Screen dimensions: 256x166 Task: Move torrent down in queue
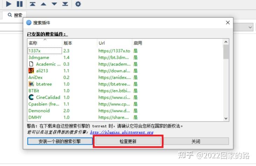coord(54,4)
